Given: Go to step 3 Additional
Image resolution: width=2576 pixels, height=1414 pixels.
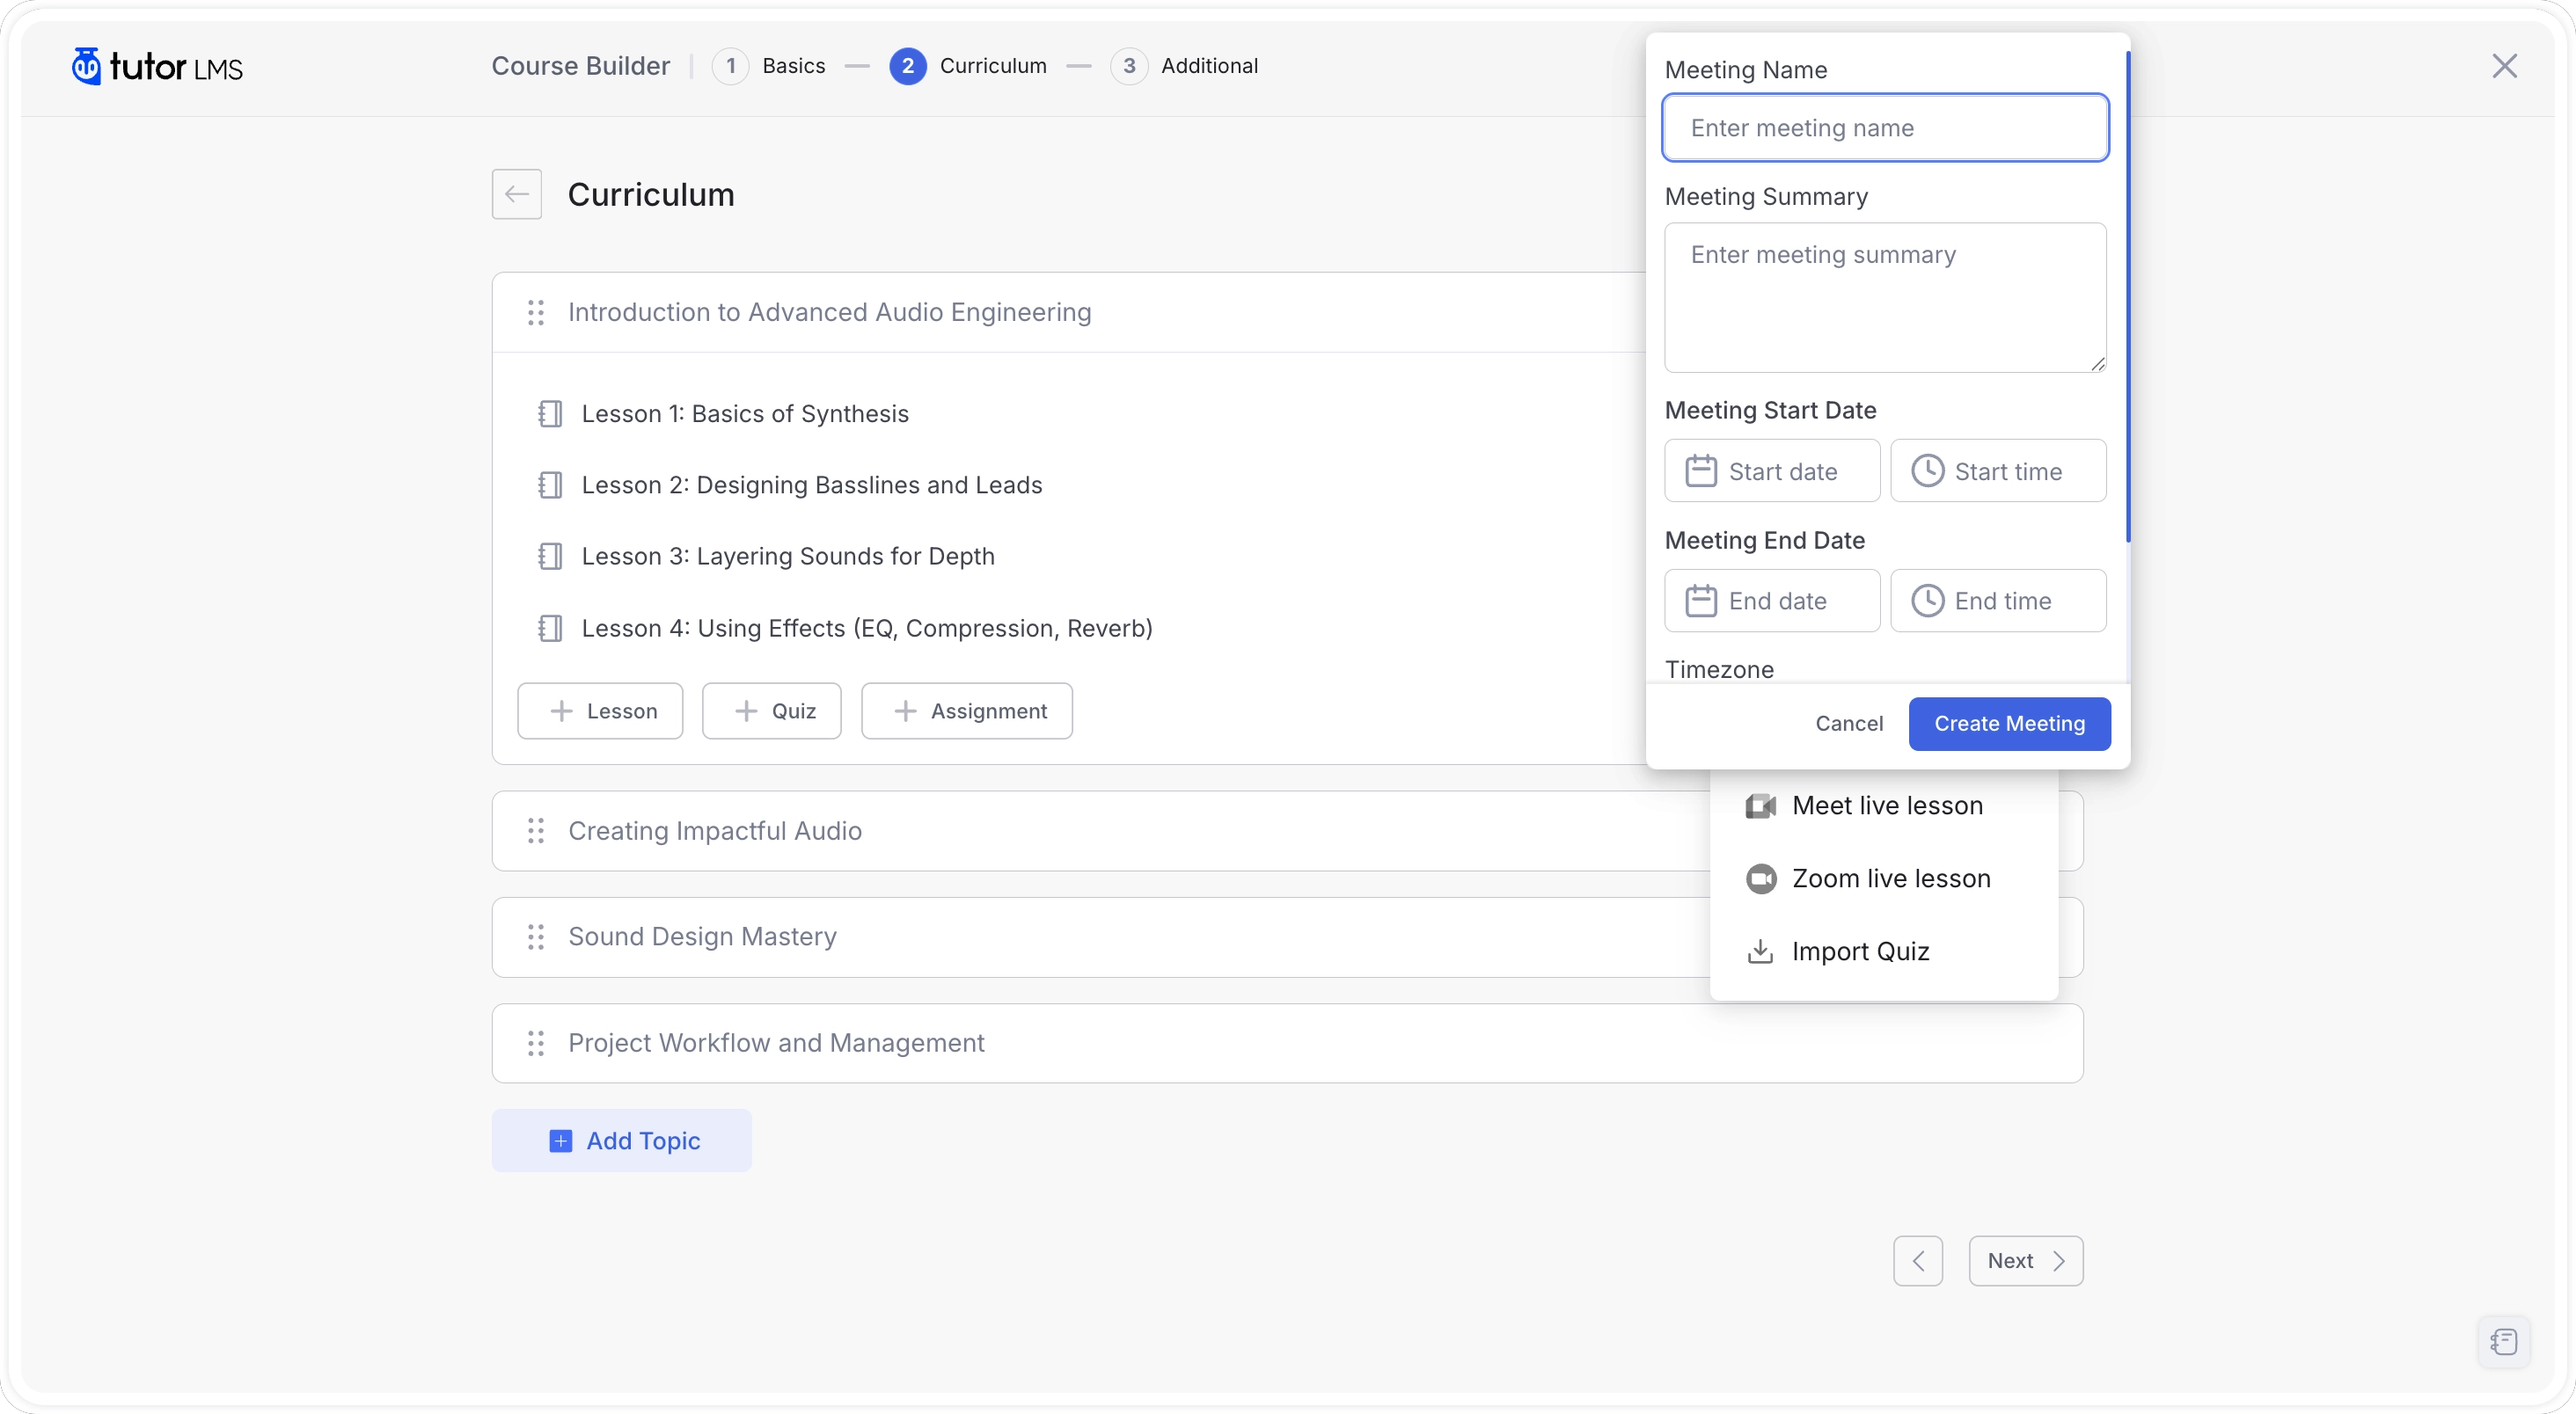Looking at the screenshot, I should [1184, 66].
